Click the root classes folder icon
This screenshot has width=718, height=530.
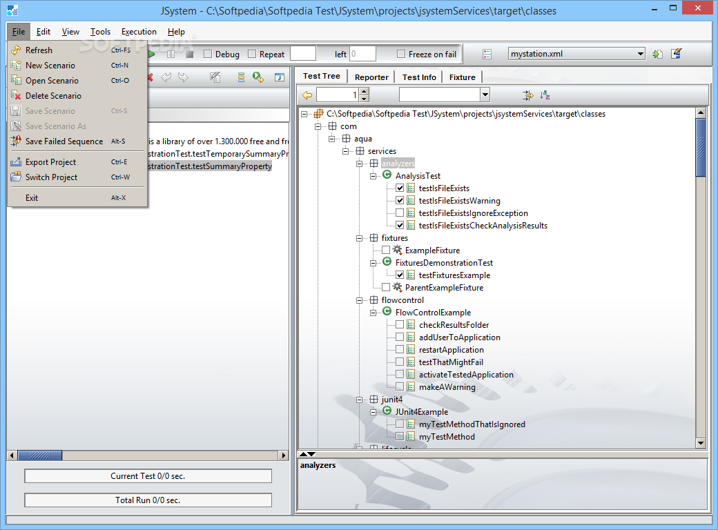(319, 113)
